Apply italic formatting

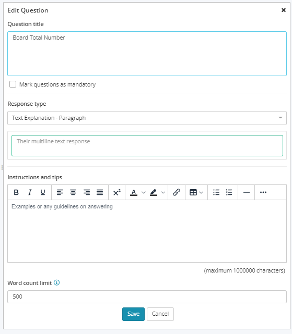click(30, 192)
